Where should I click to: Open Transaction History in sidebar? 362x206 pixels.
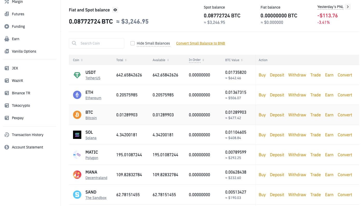[27, 135]
